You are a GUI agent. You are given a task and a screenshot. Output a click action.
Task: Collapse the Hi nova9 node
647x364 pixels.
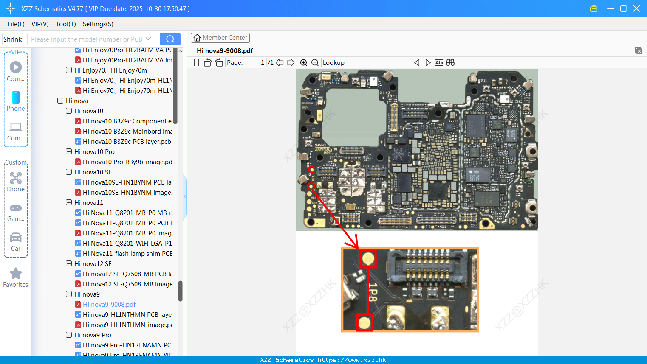(x=69, y=294)
